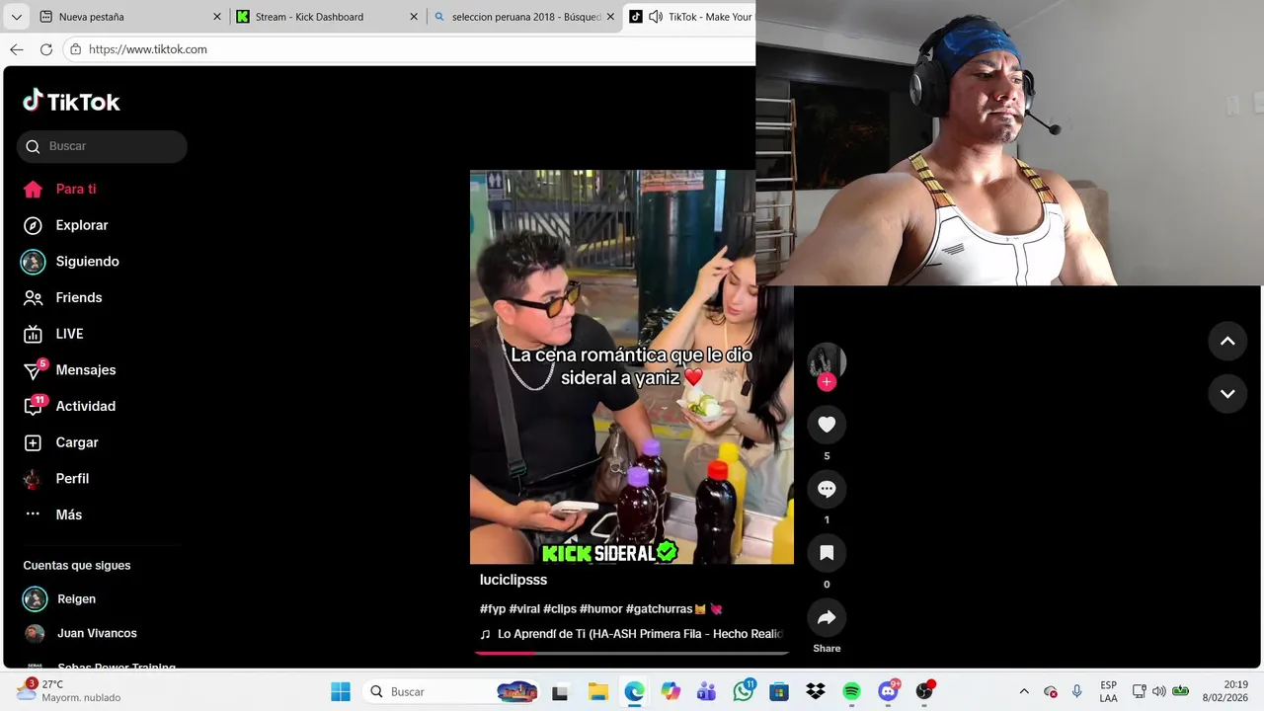Close the Nueva pestaña tab
Image resolution: width=1264 pixels, height=711 pixels.
pos(217,17)
